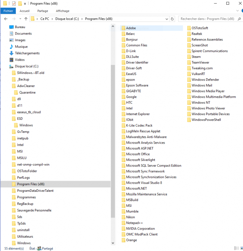Expand the chevron after Ce PC breadcrumb

[x=52, y=19]
